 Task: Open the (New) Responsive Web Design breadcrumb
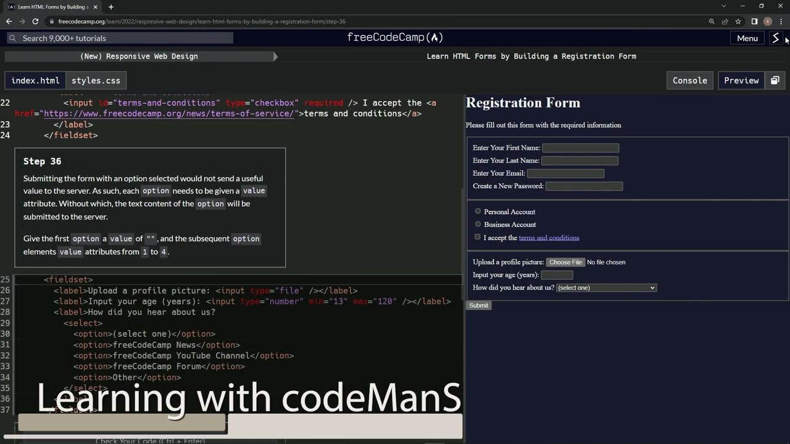(x=139, y=56)
